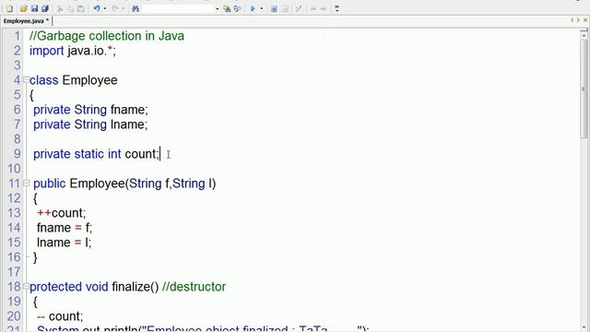
Task: Click 'public Employee(String f,String l)' text
Action: (124, 184)
